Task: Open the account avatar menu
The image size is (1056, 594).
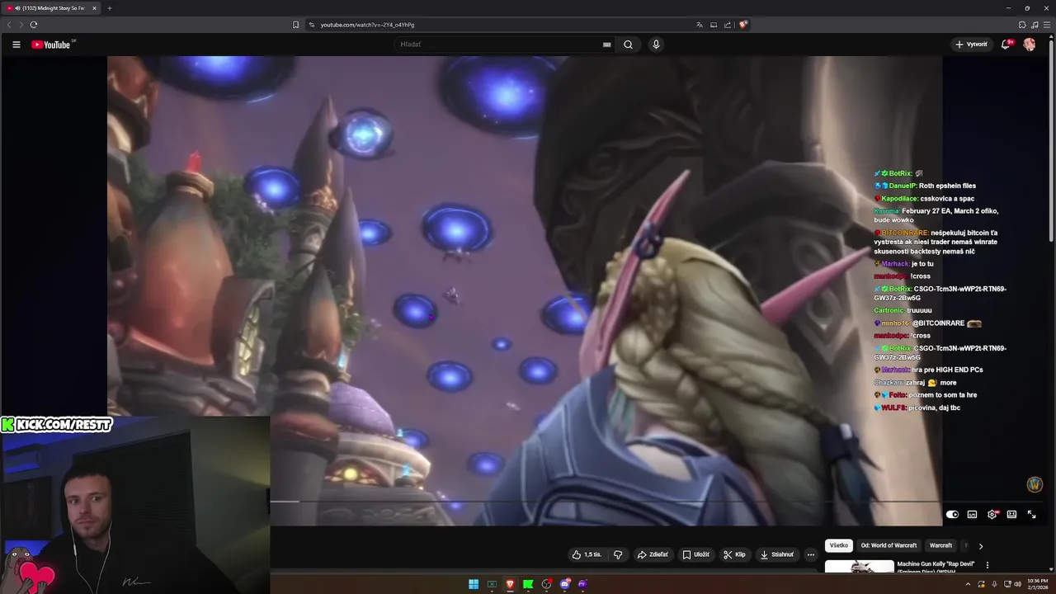Action: (1030, 45)
